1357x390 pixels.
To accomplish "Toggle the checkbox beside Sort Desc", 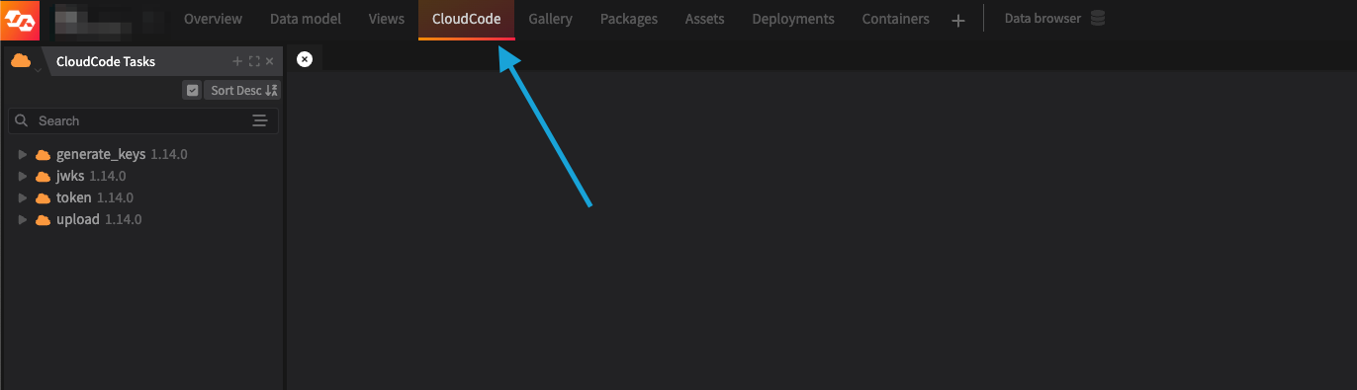I will click(x=193, y=90).
